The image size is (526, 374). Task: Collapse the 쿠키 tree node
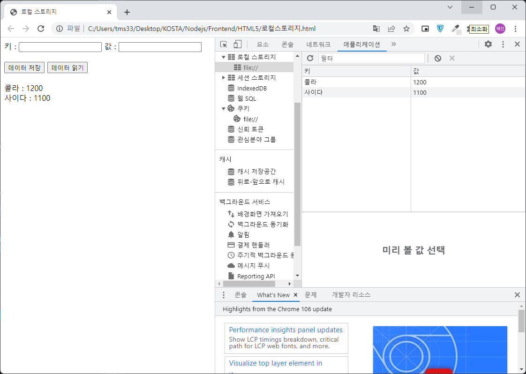tap(223, 108)
